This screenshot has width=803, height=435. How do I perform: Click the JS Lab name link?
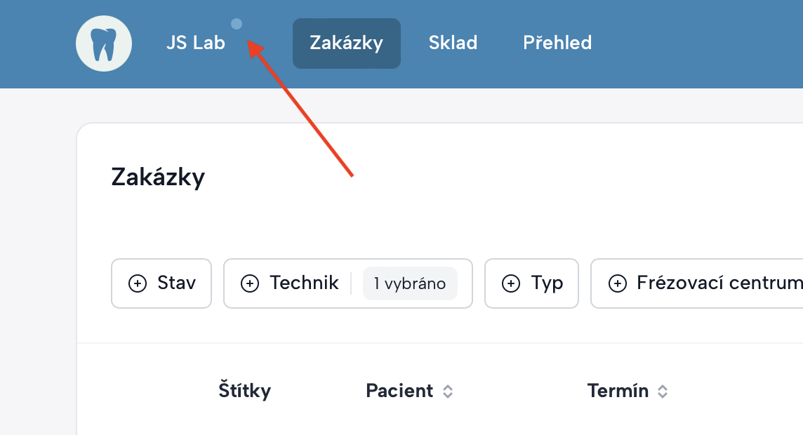click(x=196, y=43)
